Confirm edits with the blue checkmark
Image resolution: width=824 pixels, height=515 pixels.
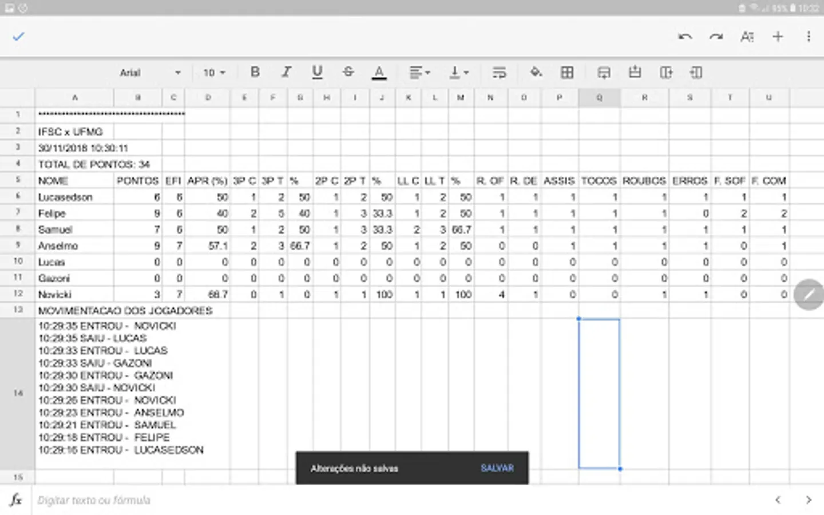[19, 37]
